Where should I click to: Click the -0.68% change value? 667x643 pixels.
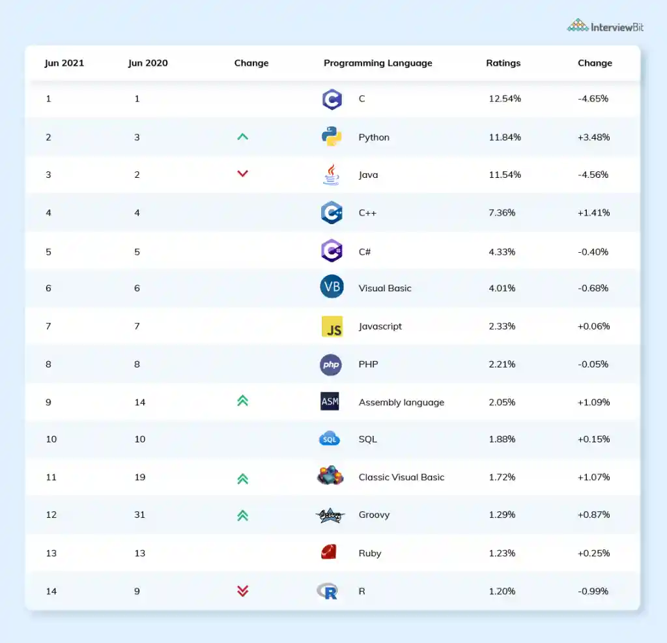tap(593, 288)
